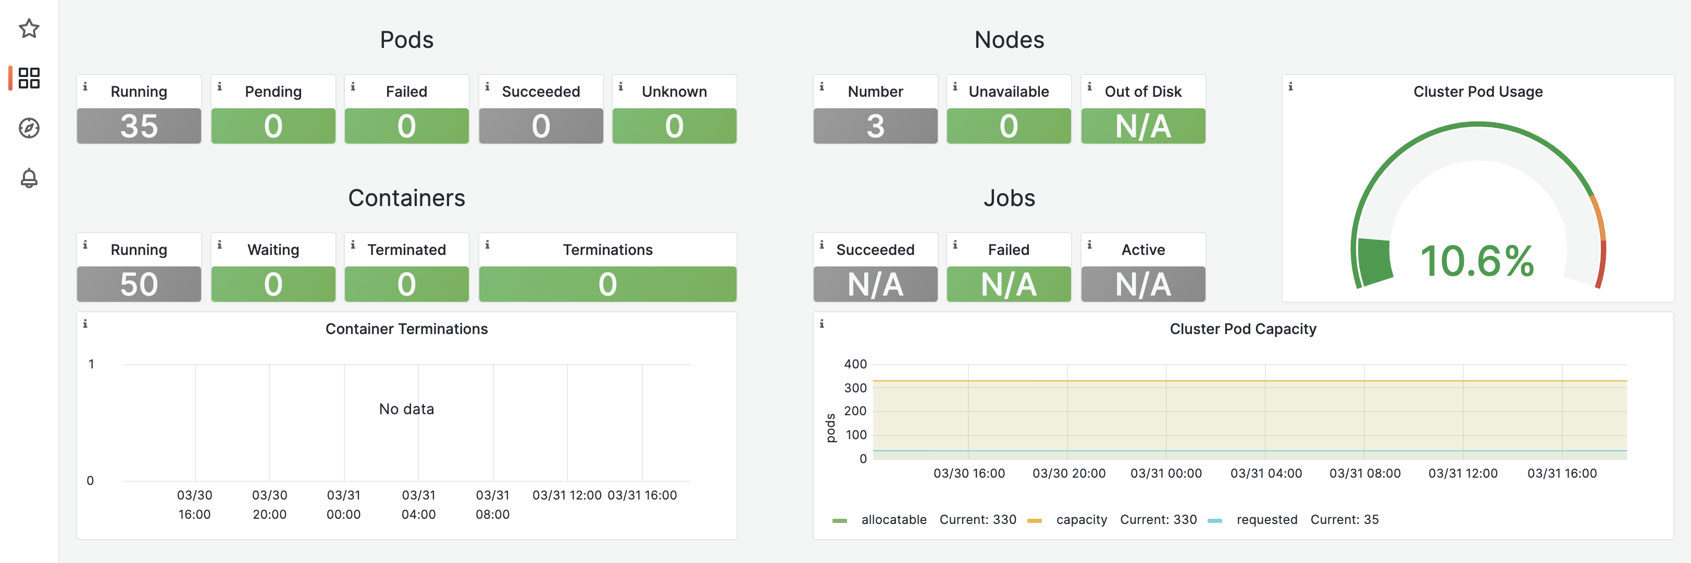Toggle the capacity series in legend

click(1081, 520)
